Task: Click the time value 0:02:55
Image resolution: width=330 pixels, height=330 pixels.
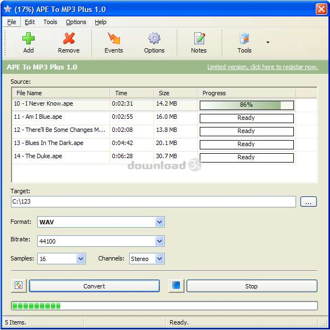Action: click(x=122, y=117)
